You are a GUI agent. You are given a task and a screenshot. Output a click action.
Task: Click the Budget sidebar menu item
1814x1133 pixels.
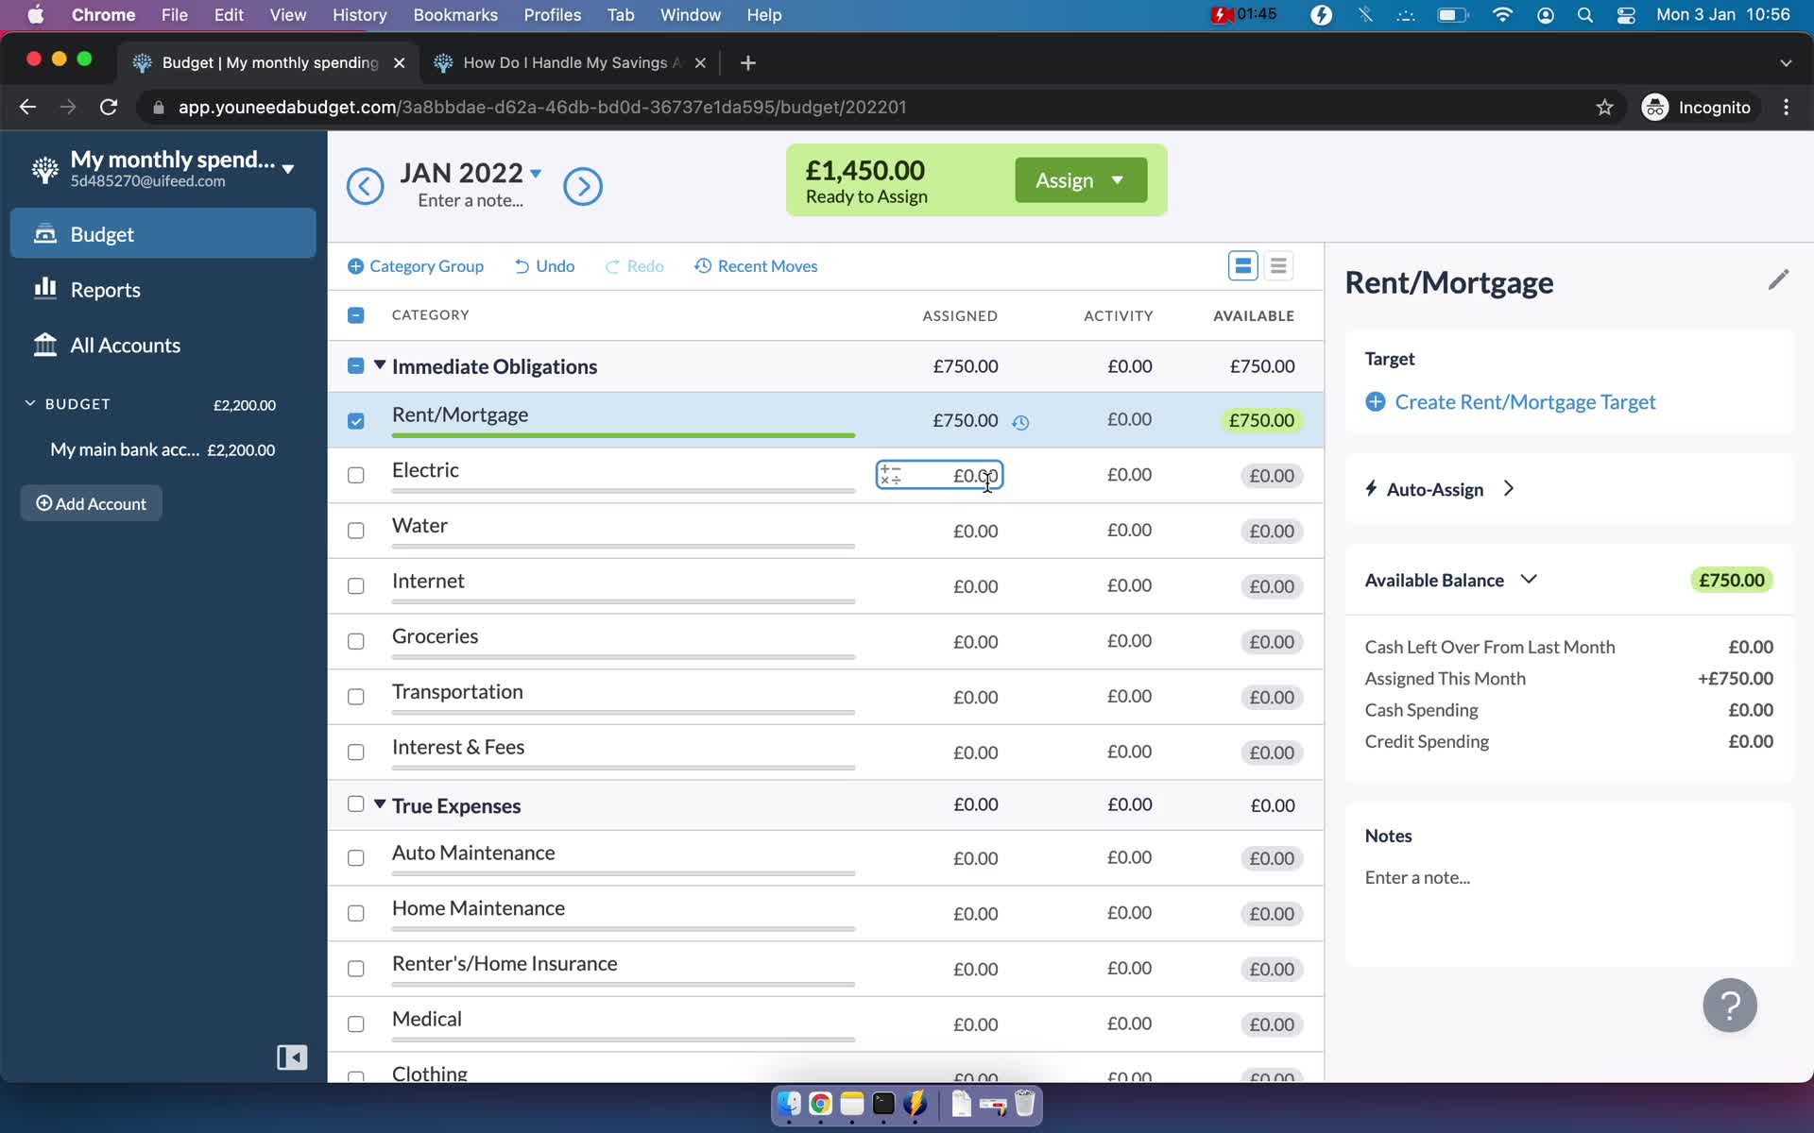(102, 233)
